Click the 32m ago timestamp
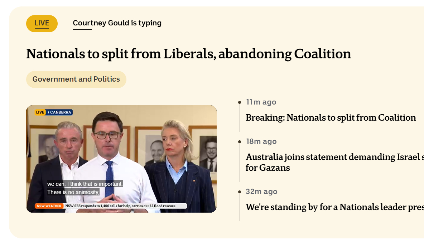 [x=261, y=192]
